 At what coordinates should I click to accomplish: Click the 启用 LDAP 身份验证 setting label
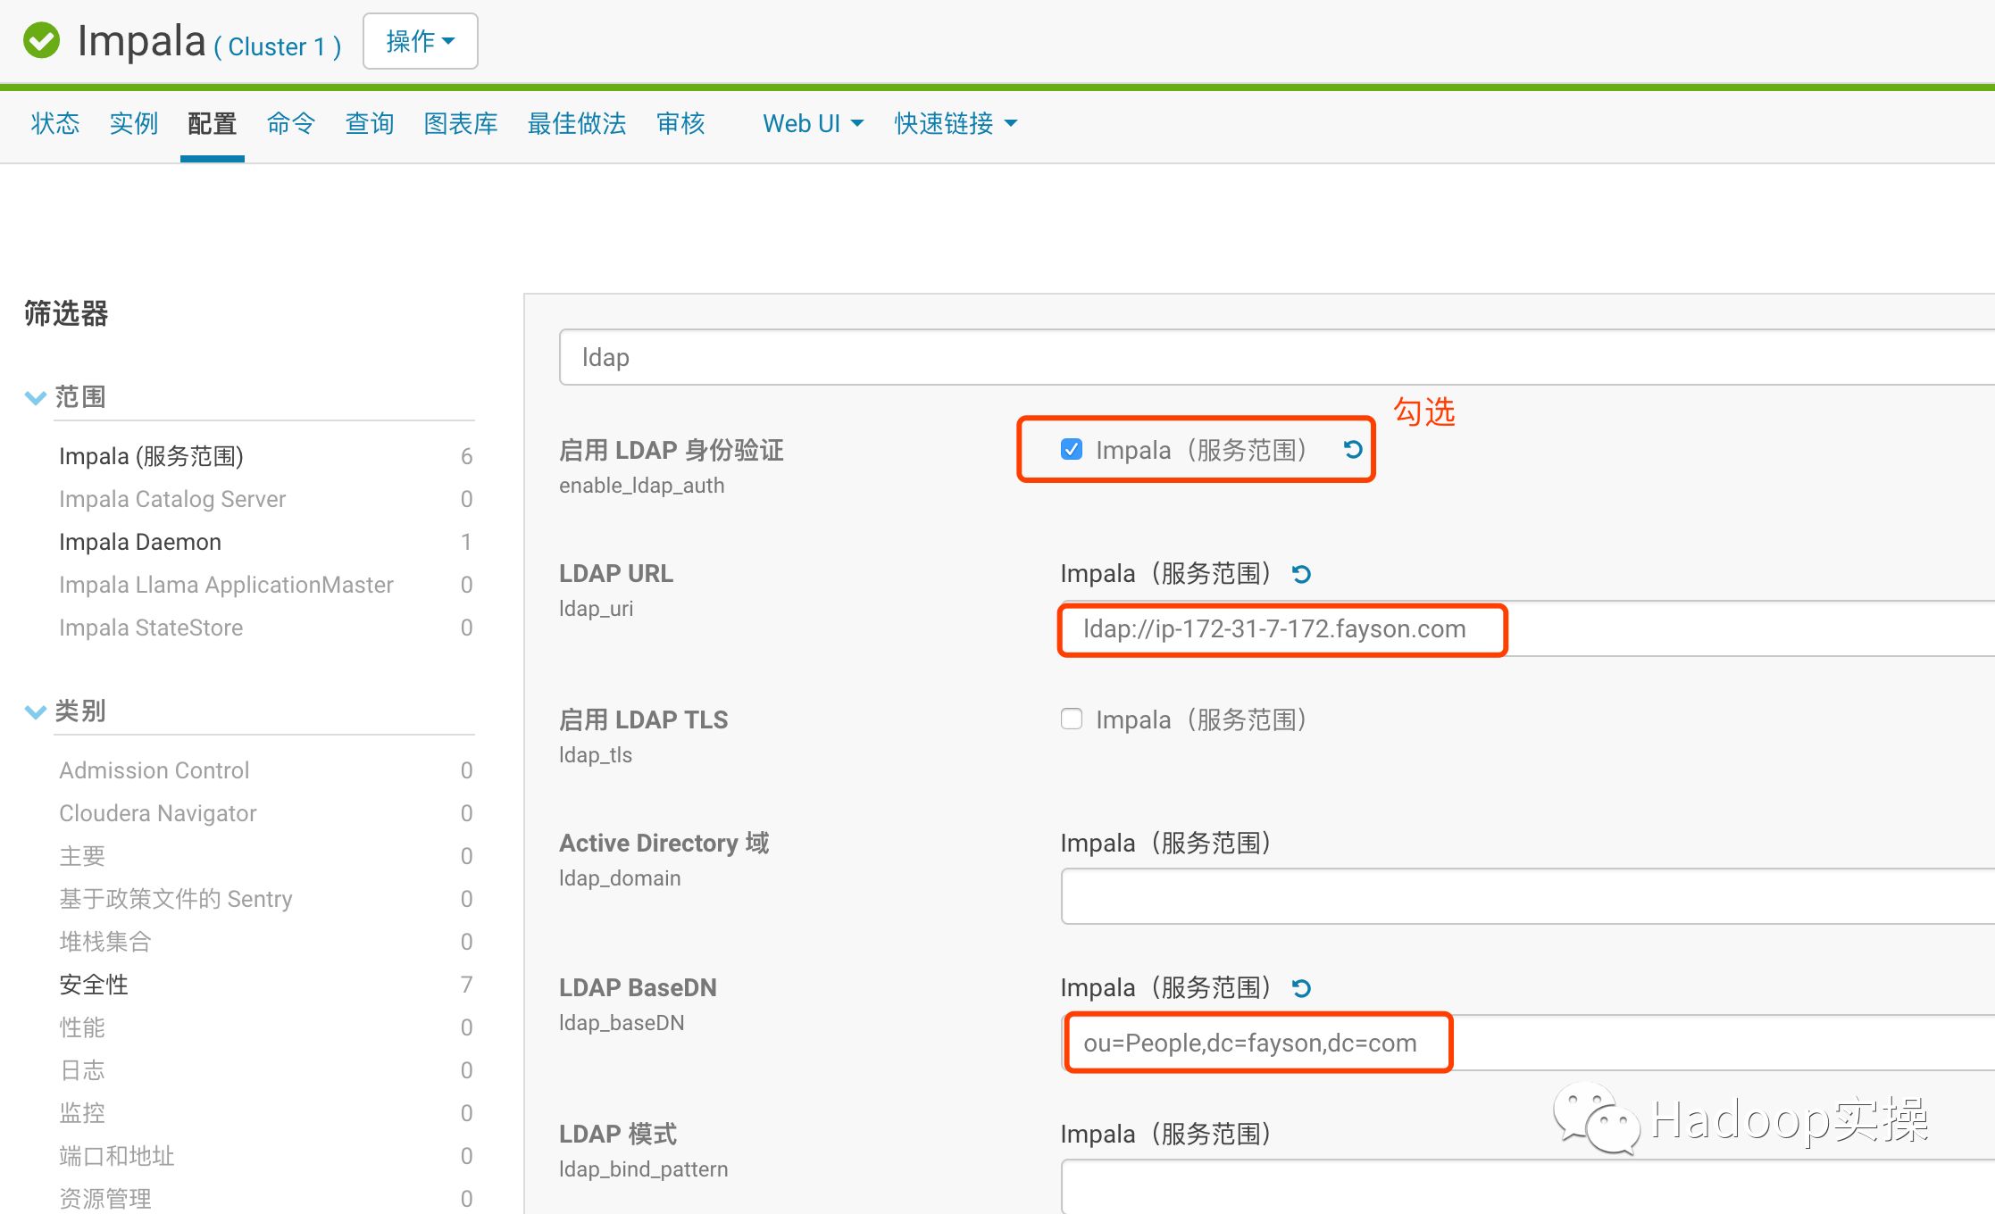point(672,450)
